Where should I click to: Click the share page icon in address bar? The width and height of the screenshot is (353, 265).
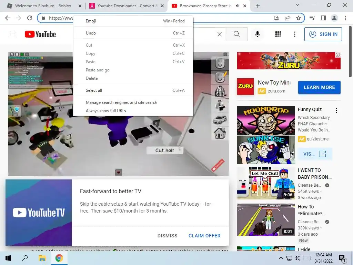[288, 18]
